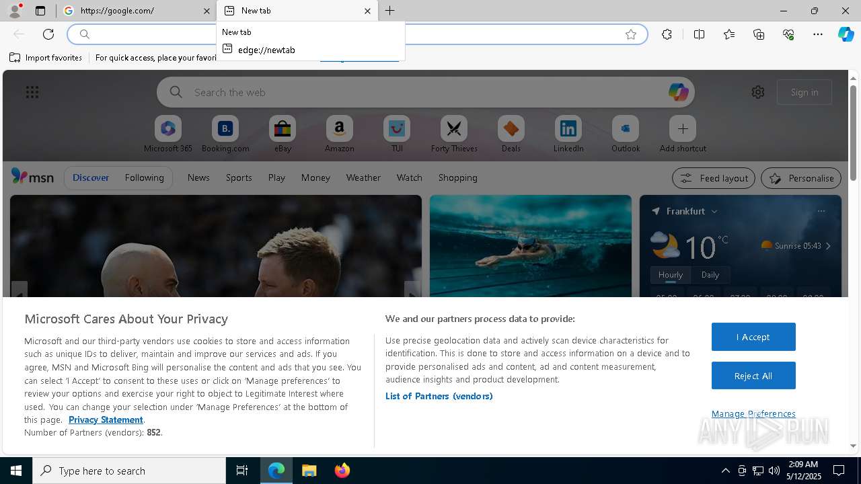Image resolution: width=861 pixels, height=484 pixels.
Task: Open the Extensions puzzle icon
Action: [667, 34]
